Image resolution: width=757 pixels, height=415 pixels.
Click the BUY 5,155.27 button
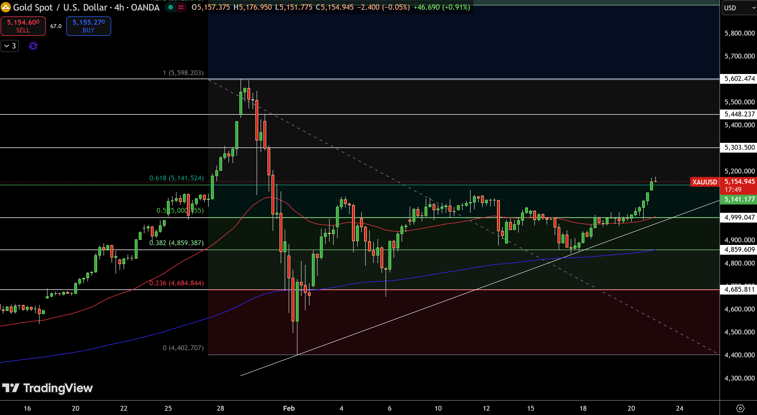pyautogui.click(x=89, y=26)
